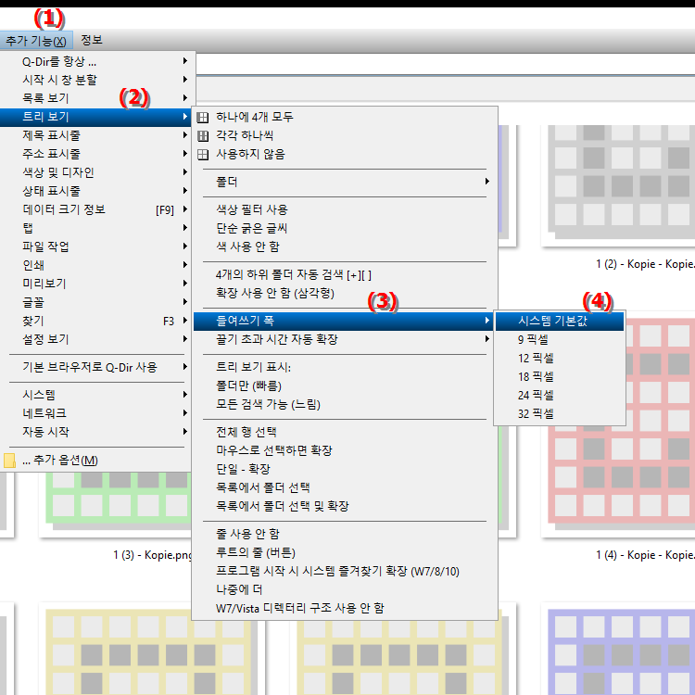Select 18 픽셀 indent width

(560, 377)
